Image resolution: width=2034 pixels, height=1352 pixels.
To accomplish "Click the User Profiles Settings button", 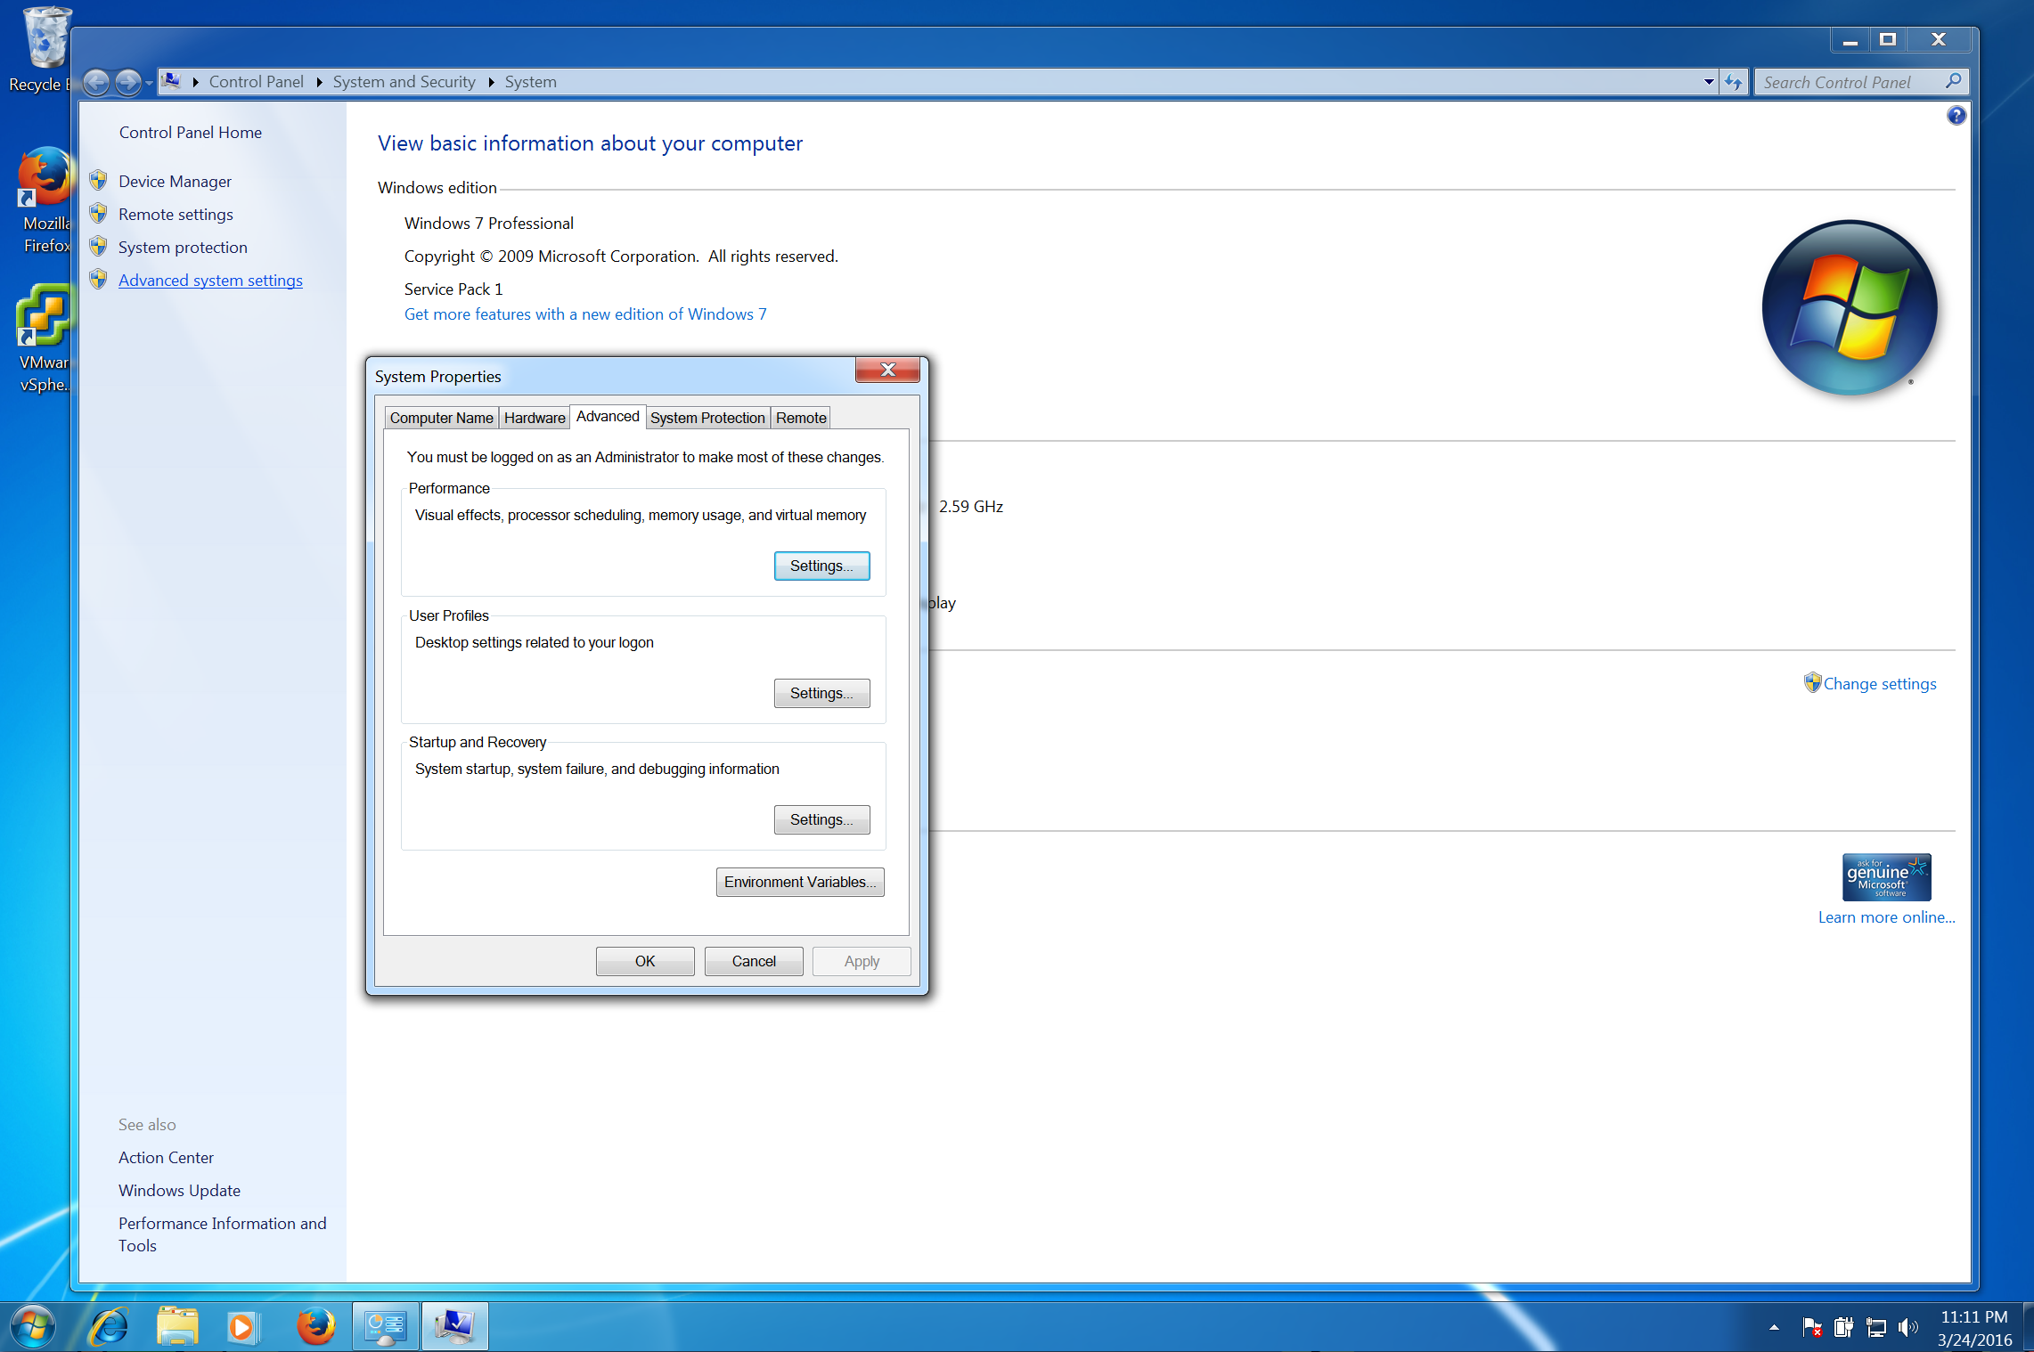I will click(x=822, y=693).
